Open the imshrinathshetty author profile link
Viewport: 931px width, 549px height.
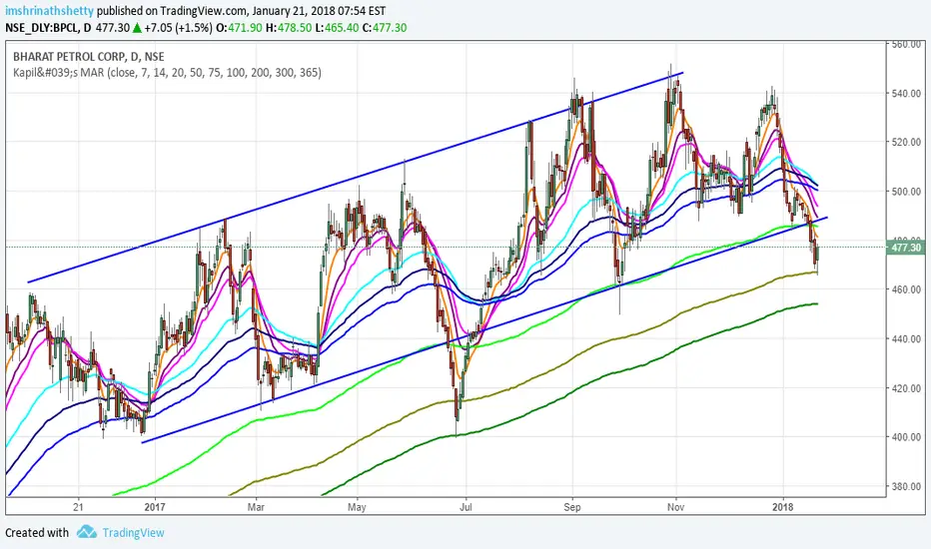coord(49,11)
